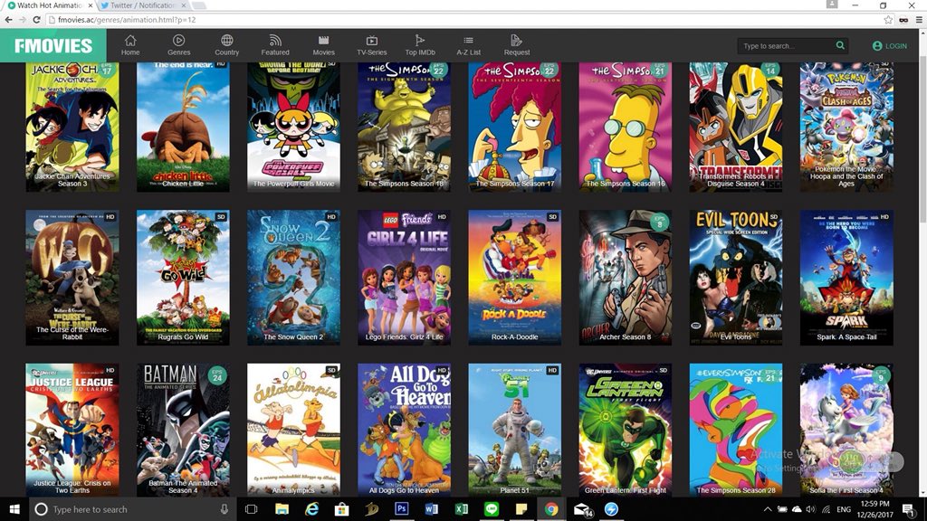The image size is (927, 521).
Task: Open the Evil Toons poster
Action: pos(736,278)
